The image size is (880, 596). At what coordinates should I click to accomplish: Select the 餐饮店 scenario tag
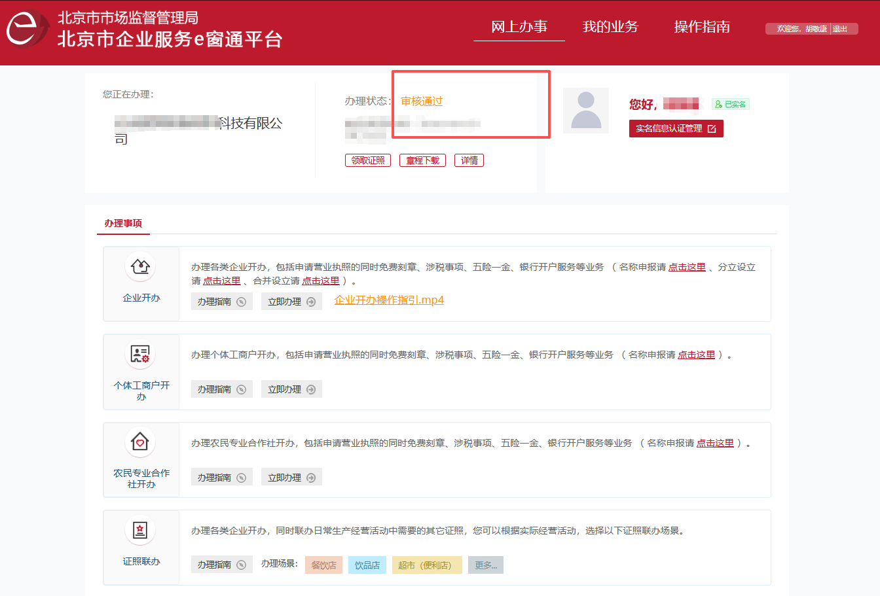point(323,565)
